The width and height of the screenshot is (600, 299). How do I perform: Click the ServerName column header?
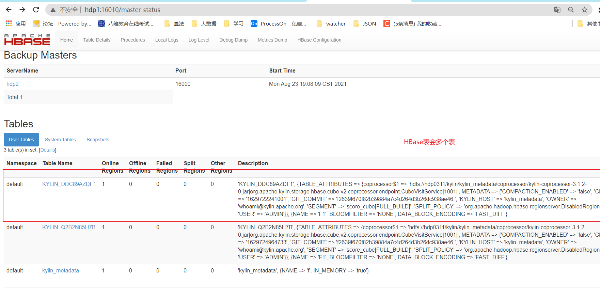coord(22,70)
